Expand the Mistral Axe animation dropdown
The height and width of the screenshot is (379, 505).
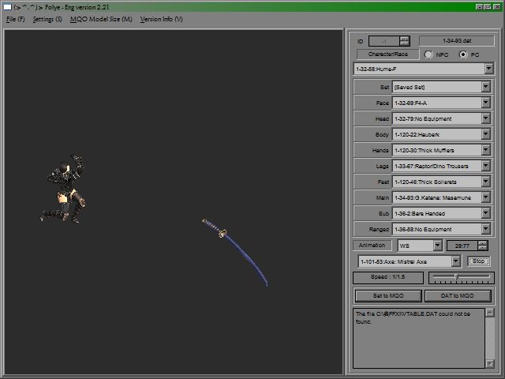pos(455,261)
